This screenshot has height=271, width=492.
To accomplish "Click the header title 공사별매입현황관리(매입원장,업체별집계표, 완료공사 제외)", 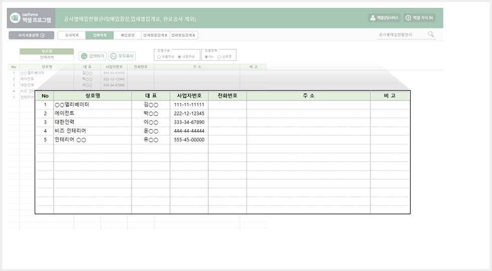I will tap(130, 19).
